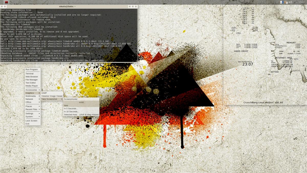Viewport: 307px width, 173px height.
Task: Click the panel clock showing 23:07
Action: pos(302,2)
